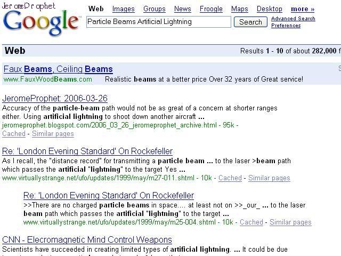The height and width of the screenshot is (256, 341).
Task: Open Similar pages for the JeromeProphet result
Action: [53, 134]
